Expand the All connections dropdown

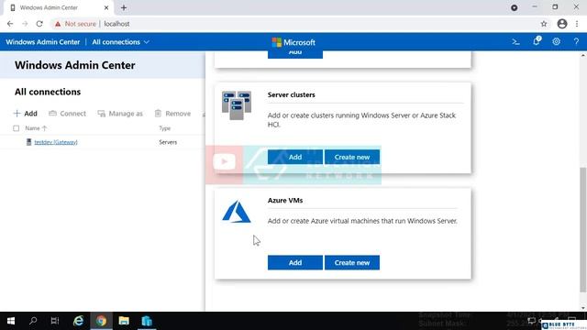(120, 42)
